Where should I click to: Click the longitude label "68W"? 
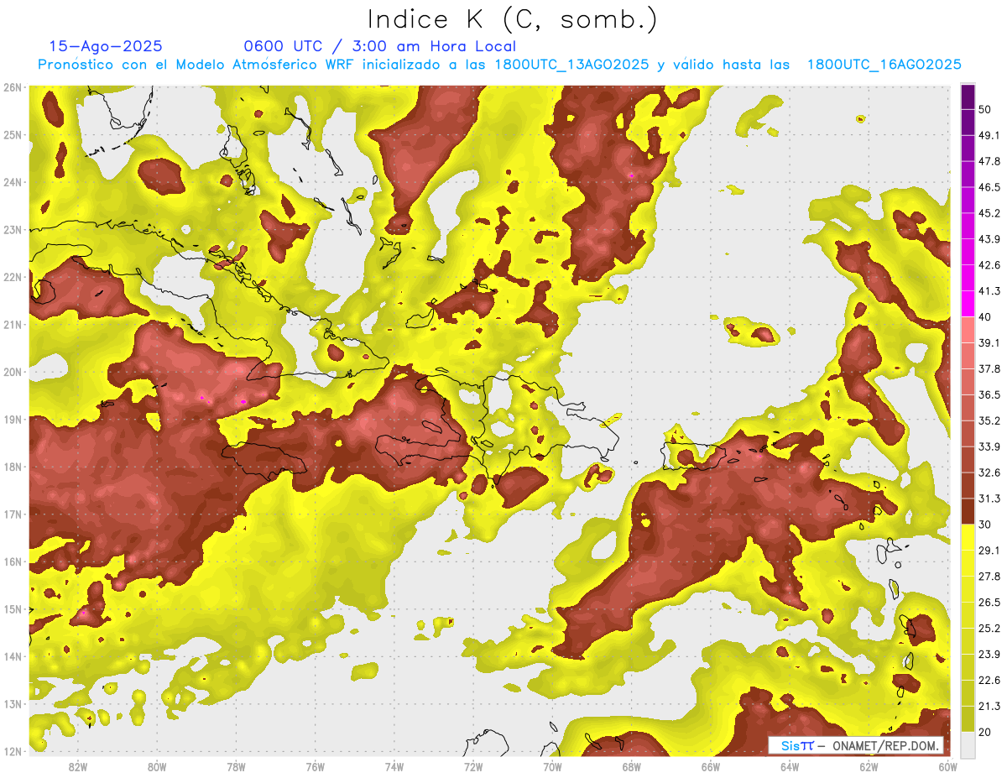[x=632, y=767]
